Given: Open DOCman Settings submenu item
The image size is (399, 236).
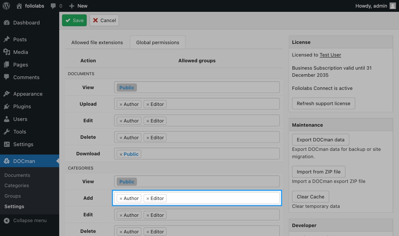Looking at the screenshot, I should (x=14, y=207).
